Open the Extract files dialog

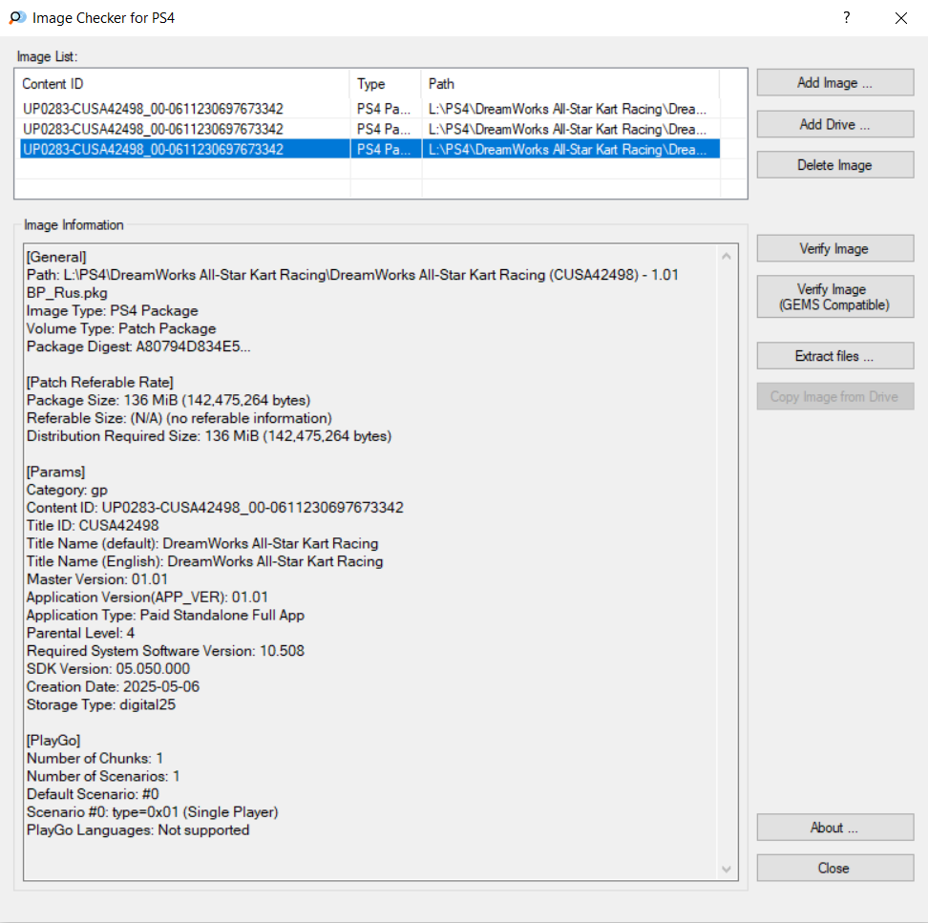point(835,356)
